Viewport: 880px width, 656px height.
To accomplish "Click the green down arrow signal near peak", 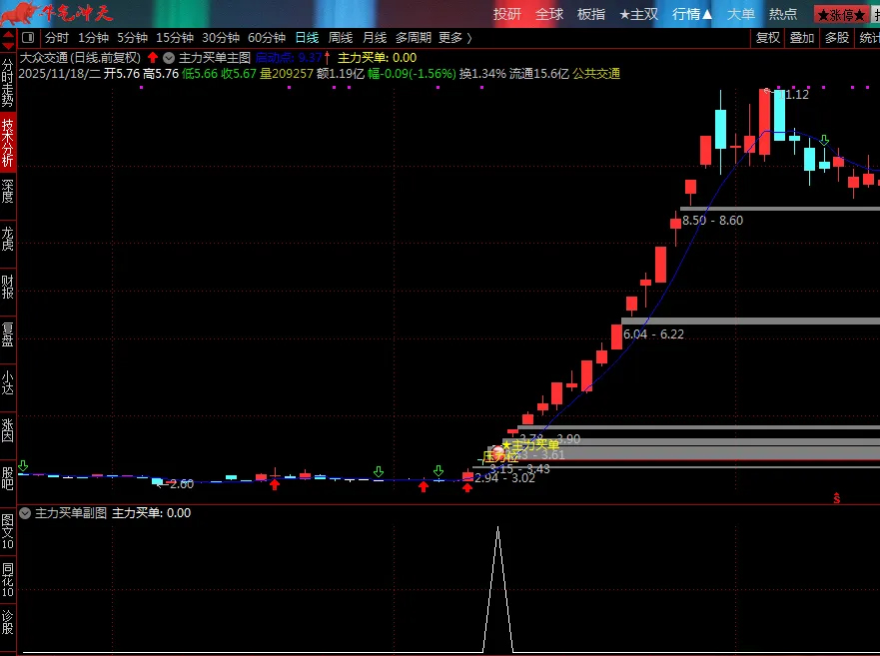I will point(824,141).
